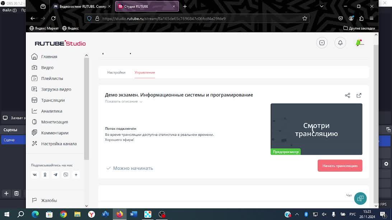
Task: Select Сцена in OBS scenes list
Action: point(13,140)
